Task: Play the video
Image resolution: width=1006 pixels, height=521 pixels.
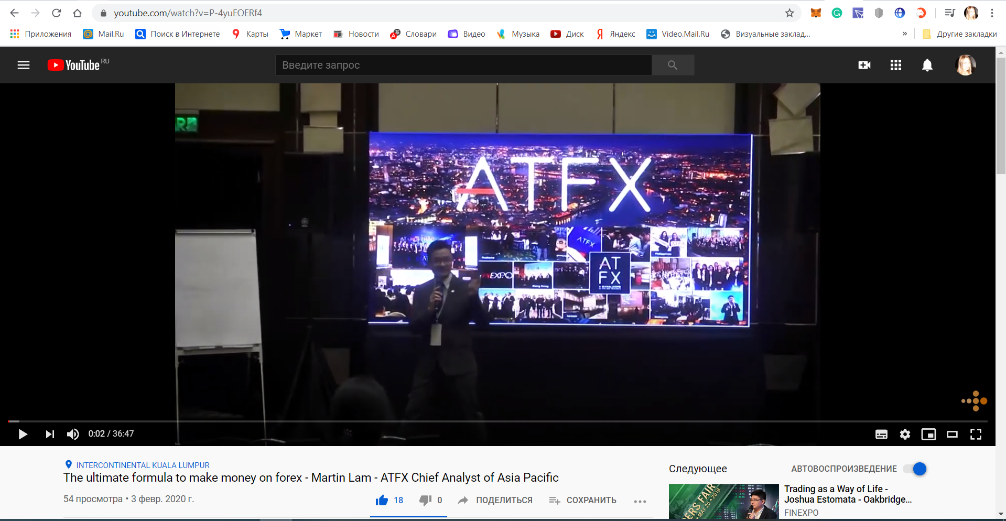Action: [x=23, y=434]
